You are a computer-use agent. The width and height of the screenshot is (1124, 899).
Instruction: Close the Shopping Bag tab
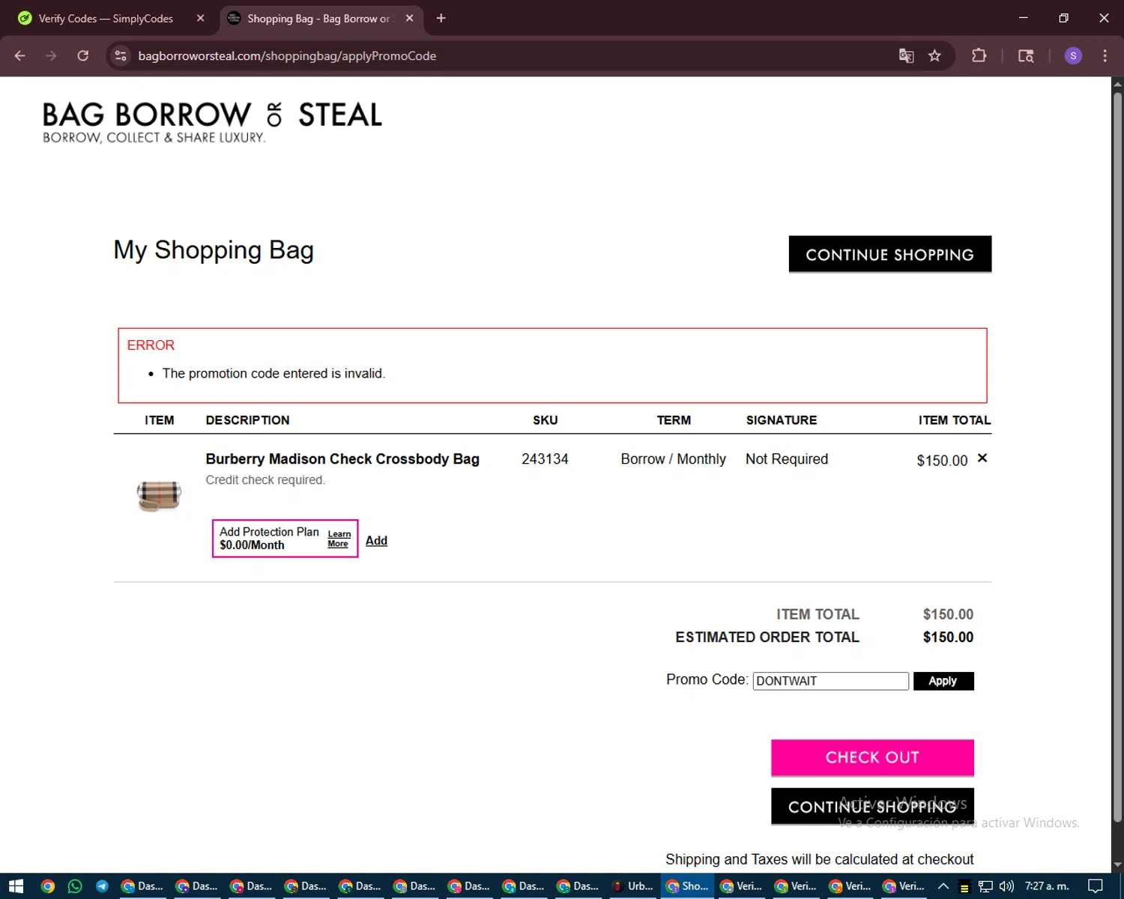(x=409, y=18)
